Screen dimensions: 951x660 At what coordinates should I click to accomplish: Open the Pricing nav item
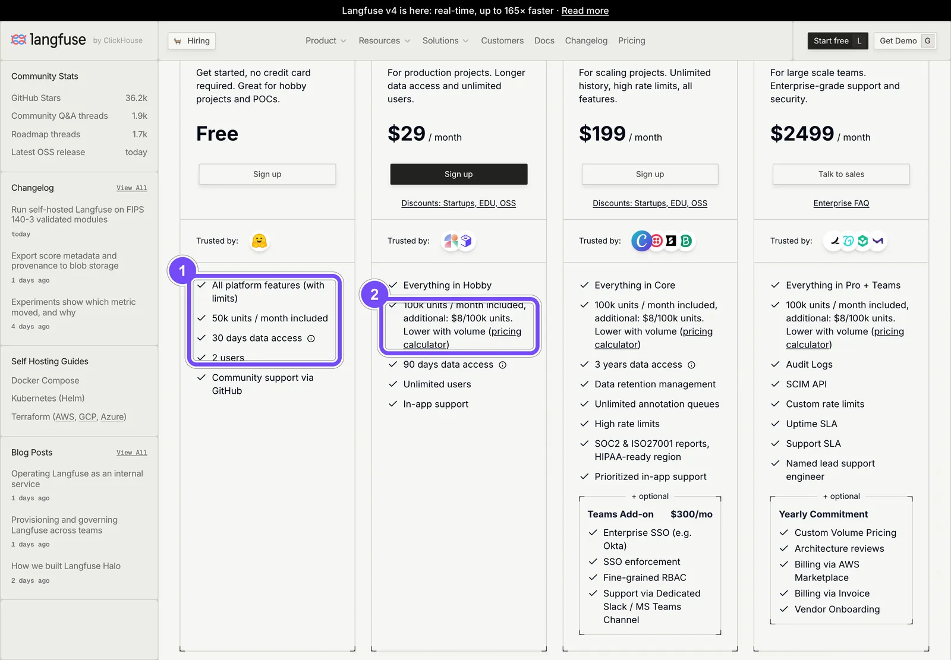click(x=631, y=40)
